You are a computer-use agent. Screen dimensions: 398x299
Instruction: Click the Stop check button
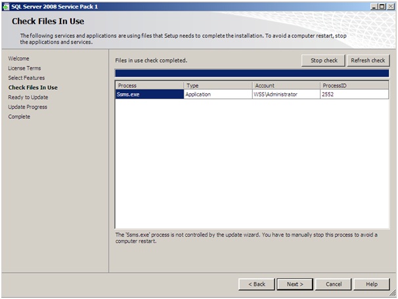point(323,60)
